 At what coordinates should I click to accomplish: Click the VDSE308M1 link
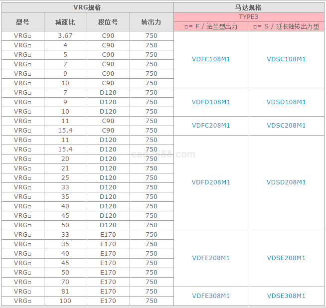(286, 296)
